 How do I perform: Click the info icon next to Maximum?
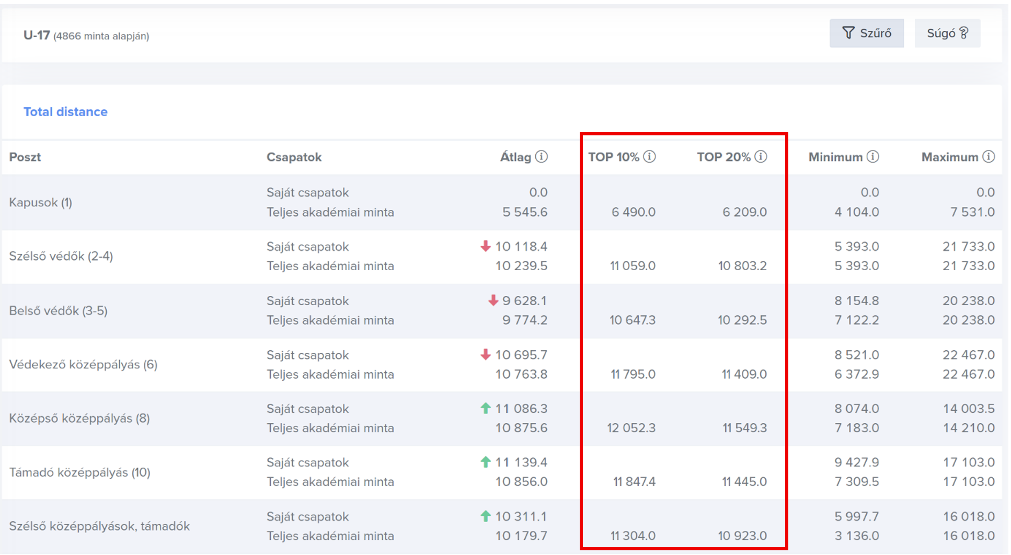(989, 157)
